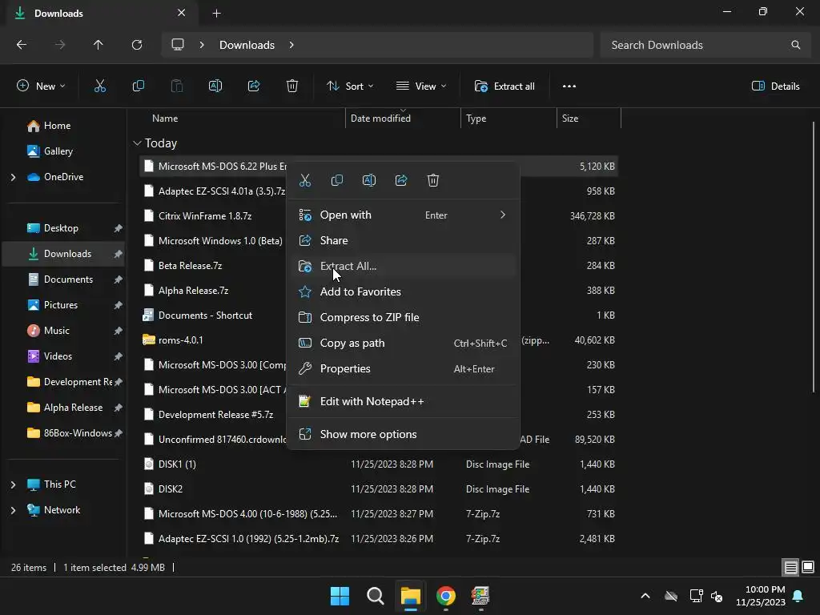Open the New dropdown
The image size is (820, 615).
[x=41, y=86]
